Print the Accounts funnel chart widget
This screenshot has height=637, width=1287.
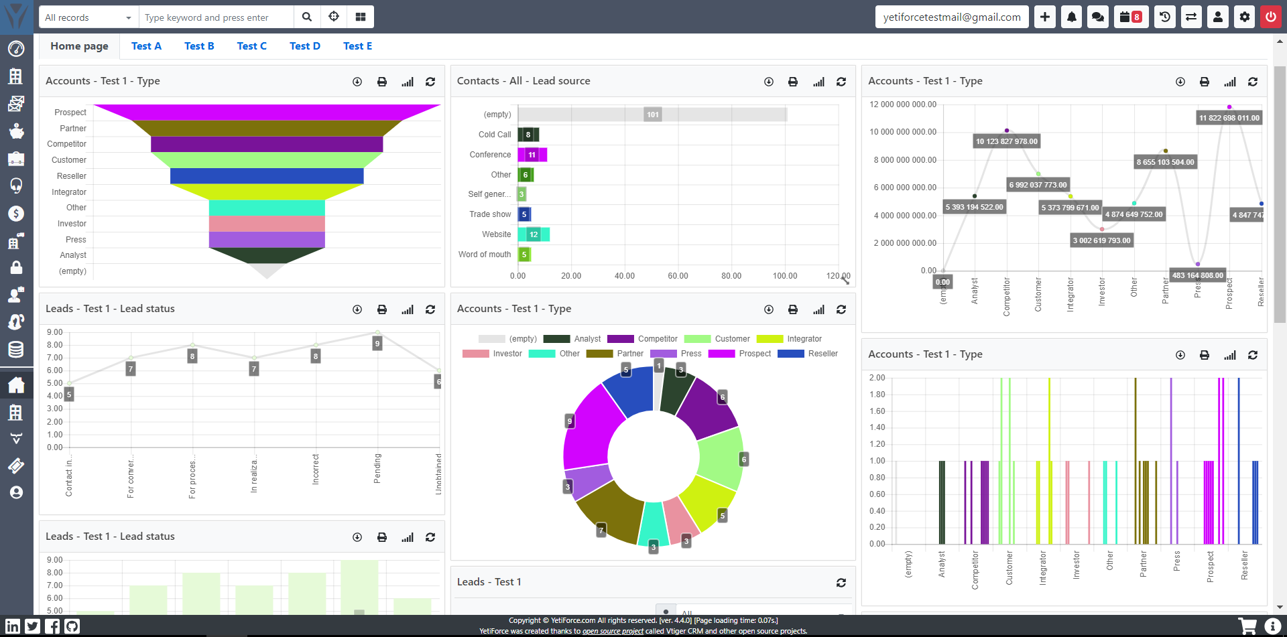pyautogui.click(x=382, y=82)
